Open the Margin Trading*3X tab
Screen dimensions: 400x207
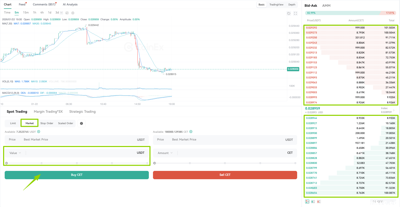[48, 112]
